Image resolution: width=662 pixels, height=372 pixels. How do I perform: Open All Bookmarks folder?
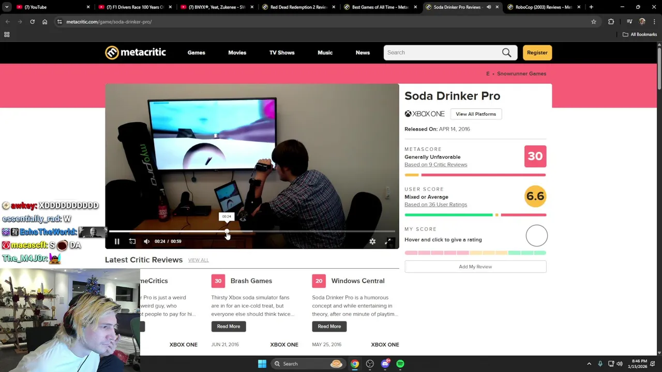(x=640, y=35)
